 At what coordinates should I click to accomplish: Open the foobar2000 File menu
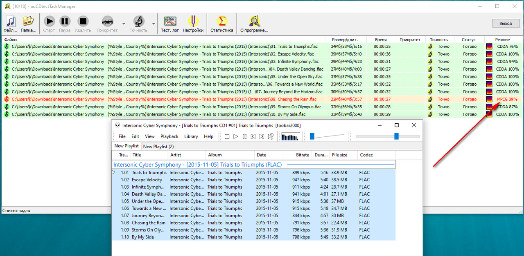point(122,136)
